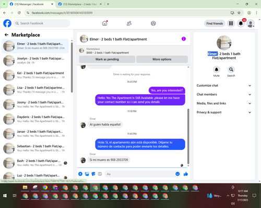Open Windows notification center icon

coord(254,196)
